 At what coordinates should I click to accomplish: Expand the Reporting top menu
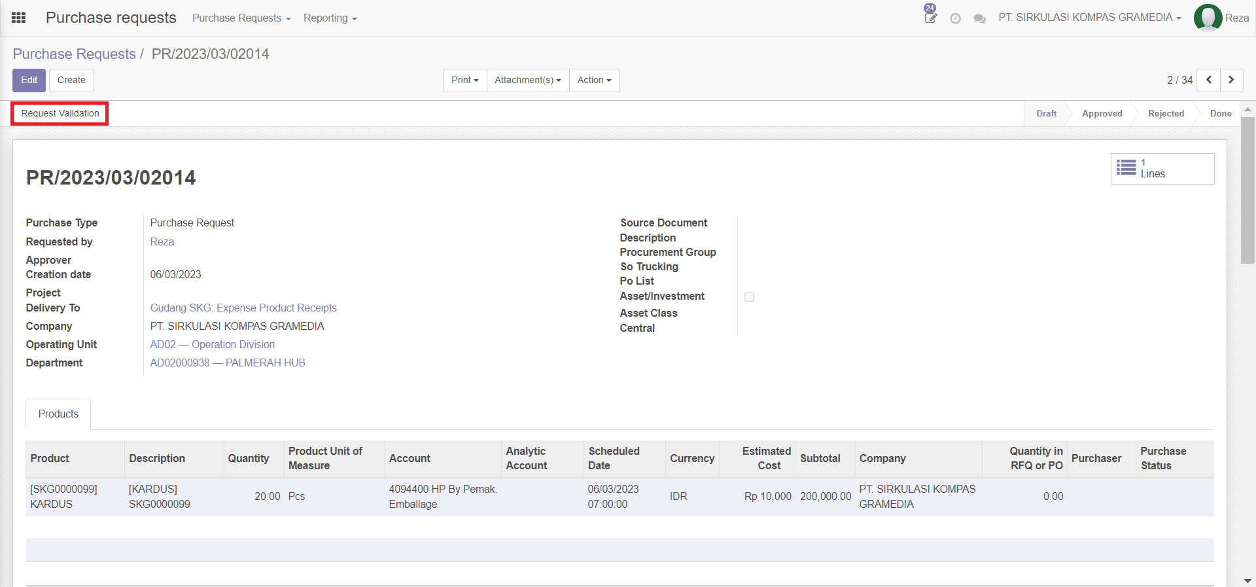pyautogui.click(x=330, y=18)
